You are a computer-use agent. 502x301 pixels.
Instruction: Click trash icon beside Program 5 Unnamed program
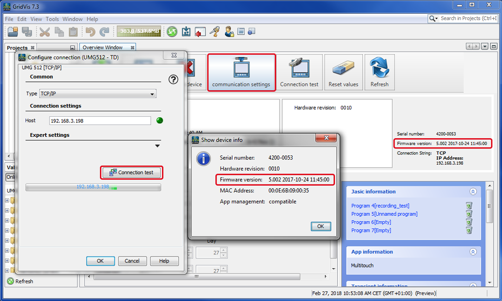(469, 214)
